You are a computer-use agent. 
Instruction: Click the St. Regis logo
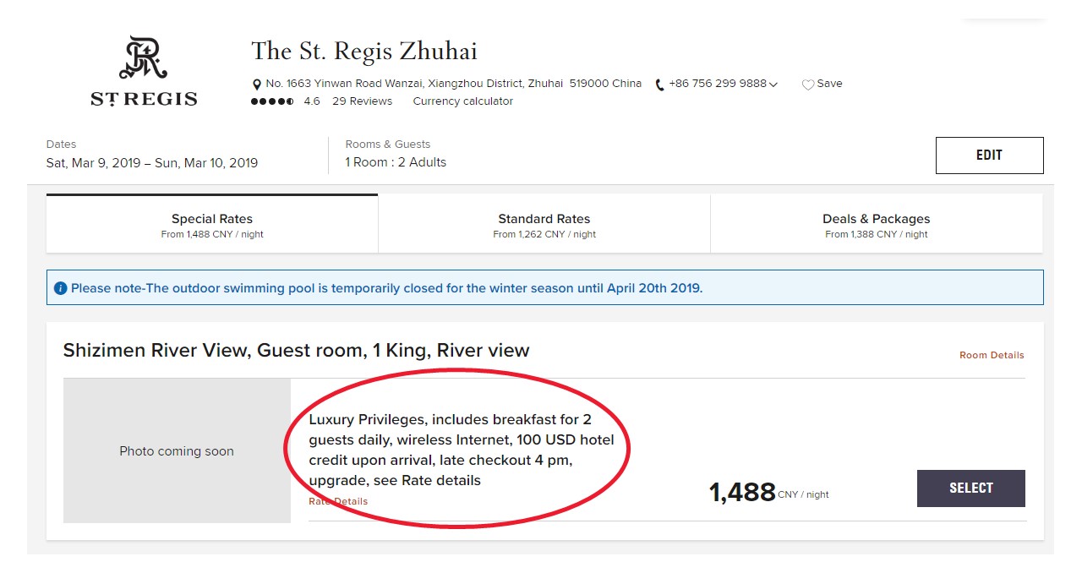pyautogui.click(x=144, y=71)
